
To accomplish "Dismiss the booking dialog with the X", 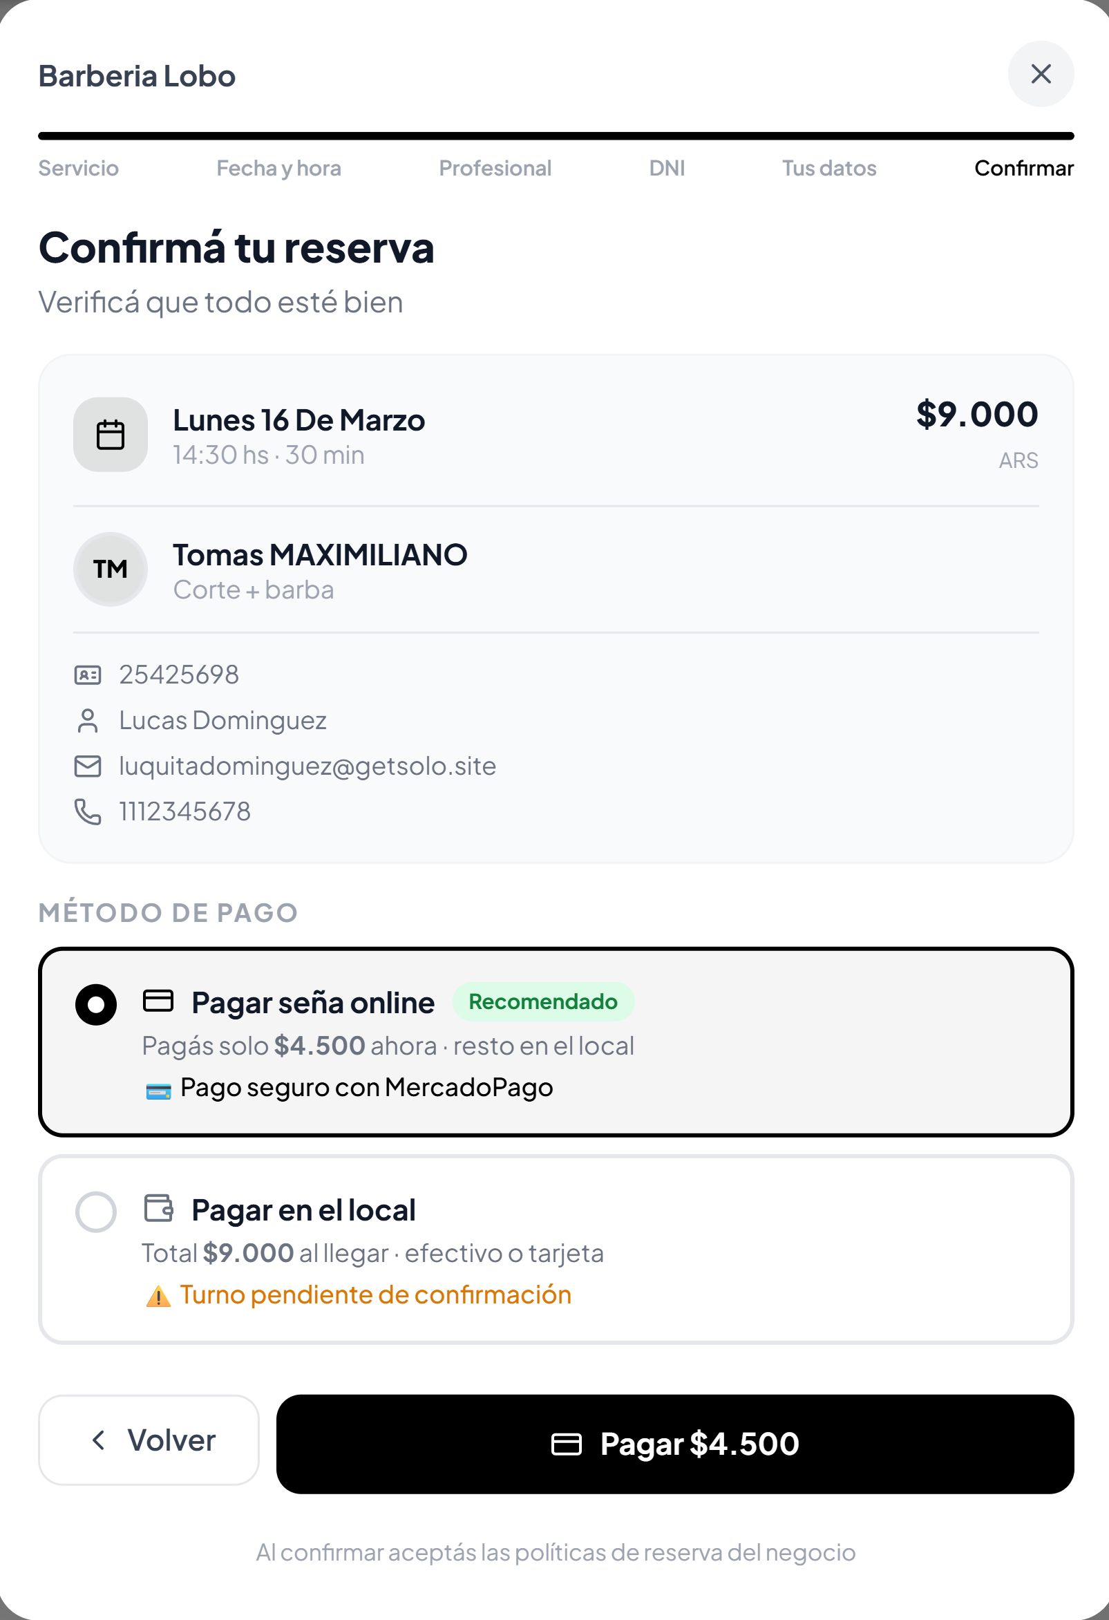I will pyautogui.click(x=1041, y=74).
